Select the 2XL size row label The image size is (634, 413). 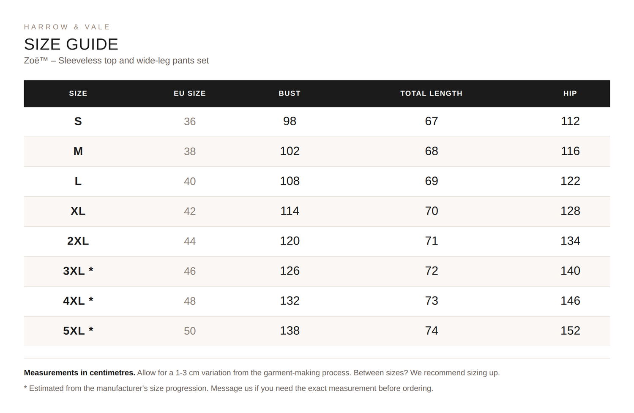click(78, 241)
